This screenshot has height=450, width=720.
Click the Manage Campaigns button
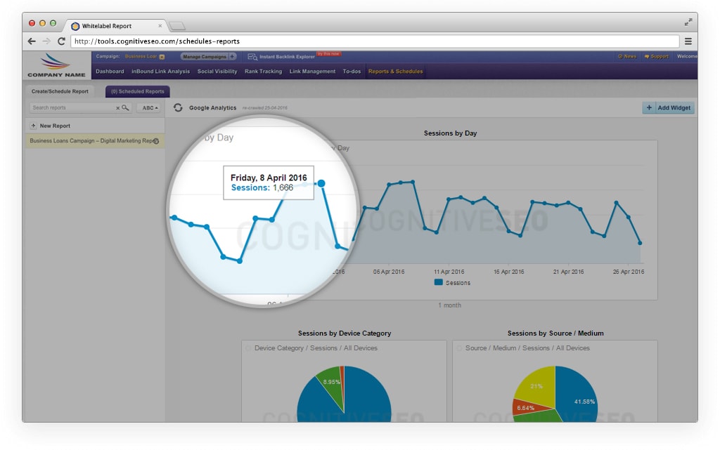point(205,57)
